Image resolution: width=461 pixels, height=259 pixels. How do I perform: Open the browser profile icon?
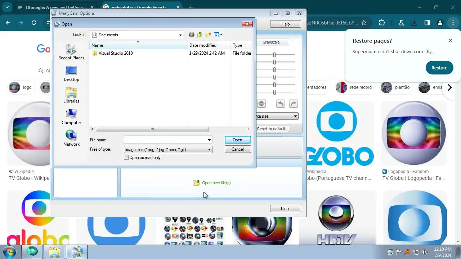point(440,23)
